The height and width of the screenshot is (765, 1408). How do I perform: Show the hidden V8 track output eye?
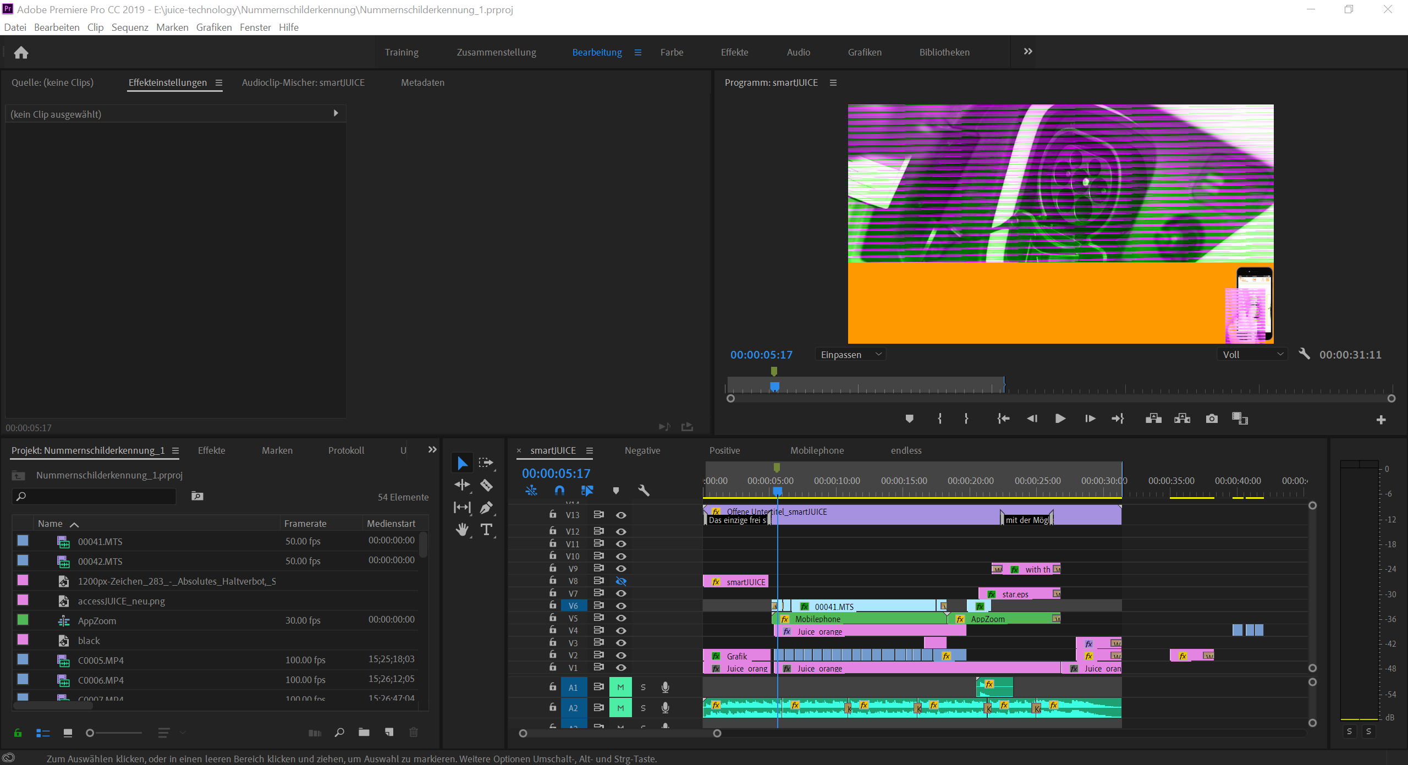pos(621,581)
